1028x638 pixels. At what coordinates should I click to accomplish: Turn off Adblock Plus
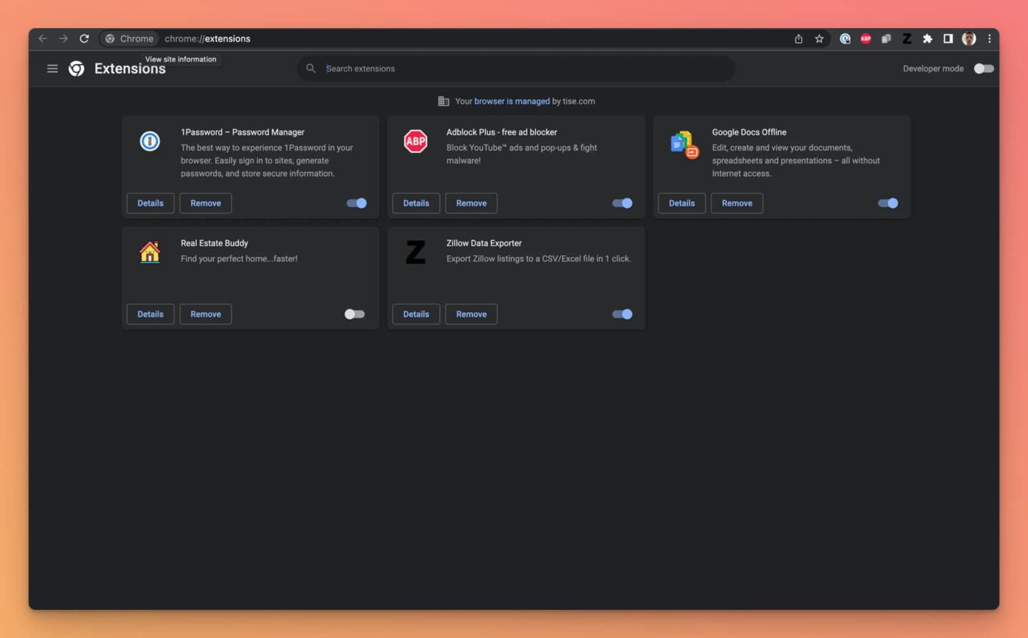622,203
